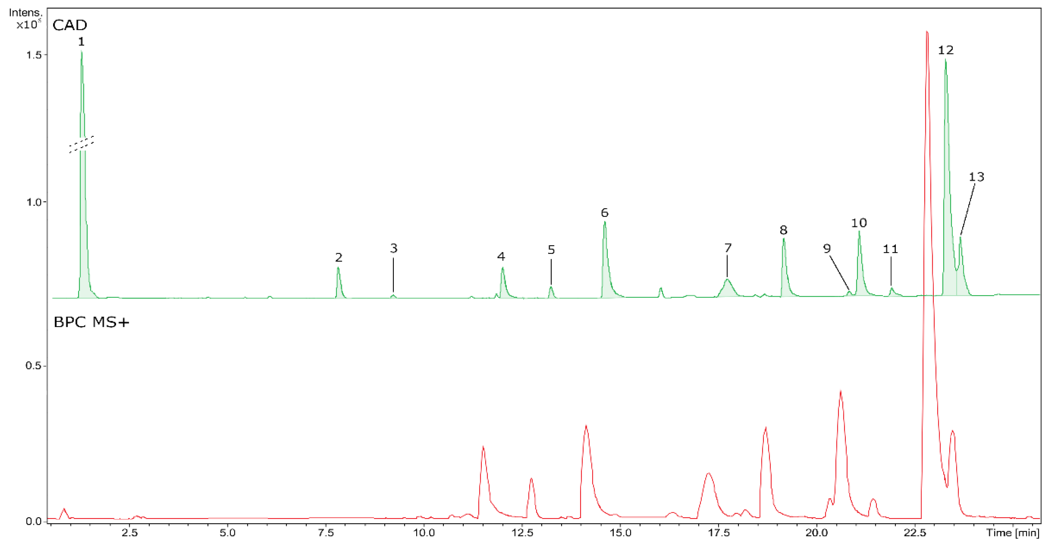
Task: Click the CAD trace title
Action: point(70,25)
